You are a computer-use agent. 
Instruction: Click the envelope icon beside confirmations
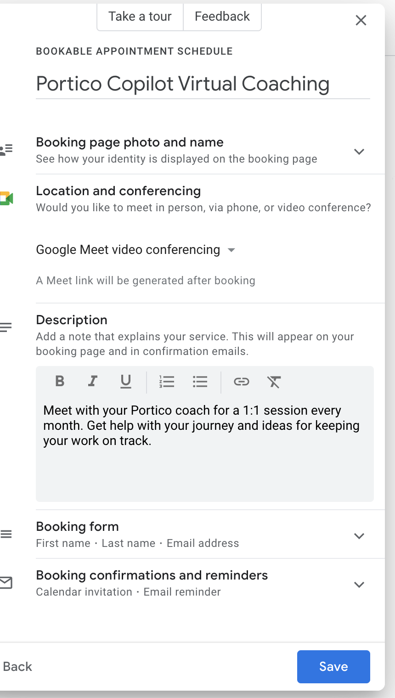coord(6,583)
